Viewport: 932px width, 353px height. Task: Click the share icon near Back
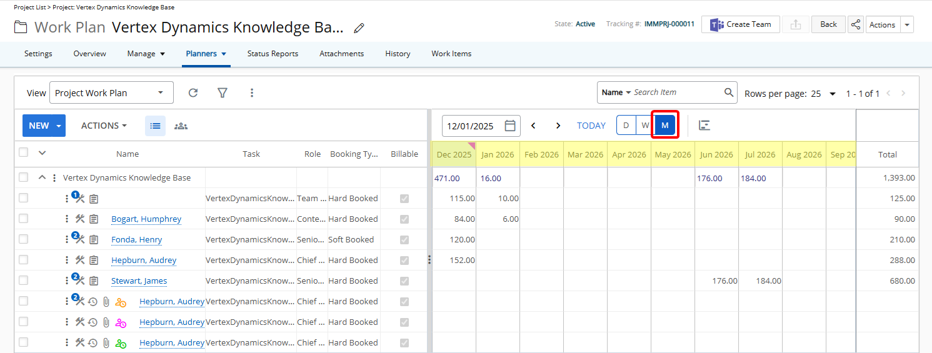click(856, 24)
